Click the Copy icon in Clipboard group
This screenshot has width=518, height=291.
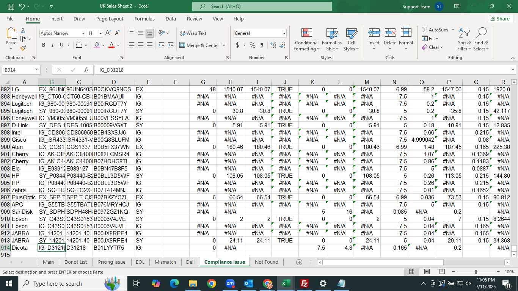[x=23, y=39]
